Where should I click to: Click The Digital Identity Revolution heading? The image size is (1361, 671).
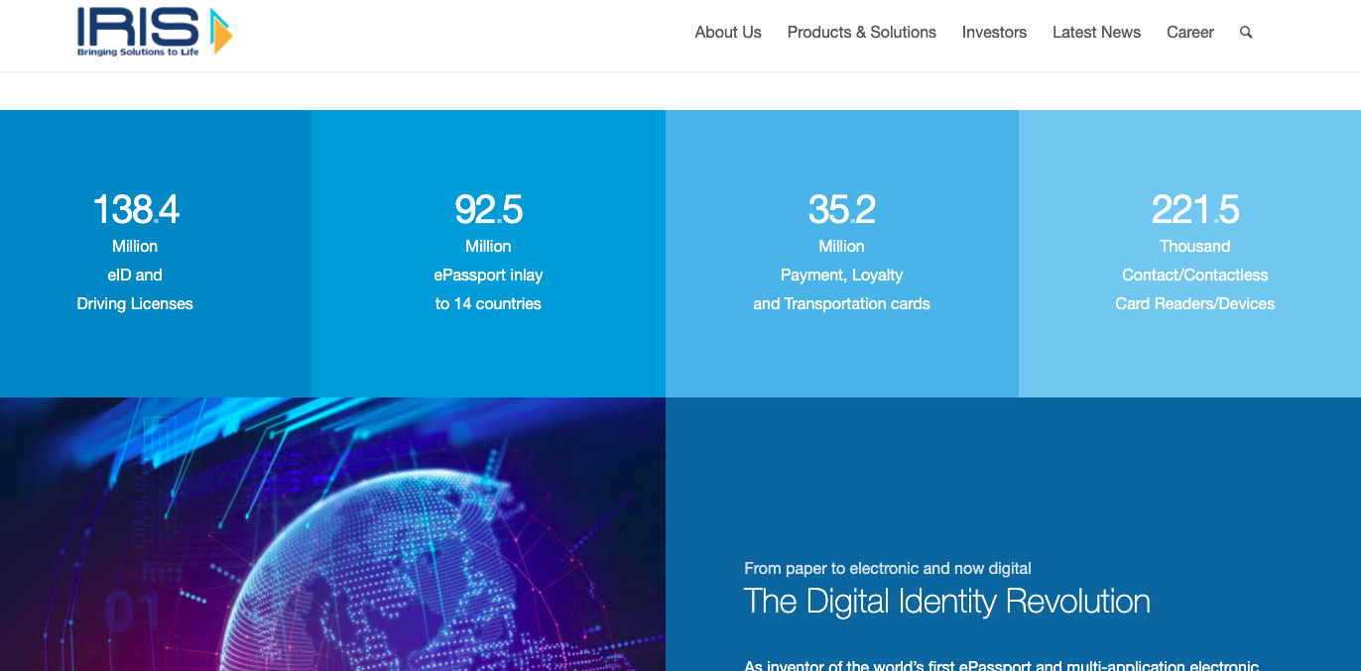(x=946, y=602)
